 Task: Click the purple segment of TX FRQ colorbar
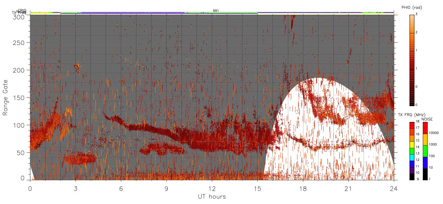click(x=412, y=170)
